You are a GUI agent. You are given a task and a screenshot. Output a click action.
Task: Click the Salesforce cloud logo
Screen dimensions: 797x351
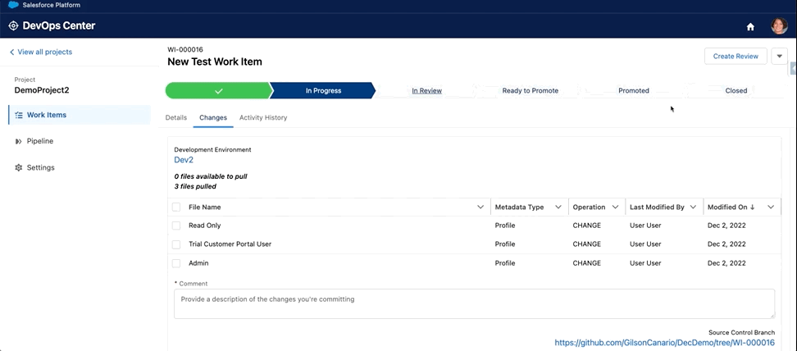(x=13, y=5)
